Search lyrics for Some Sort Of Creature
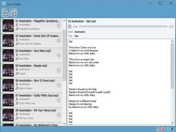Screen dimensions: 176x132 [x=59, y=41]
